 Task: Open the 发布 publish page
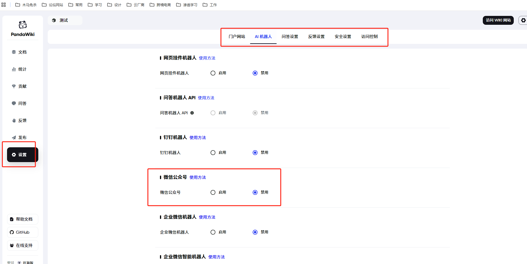19,138
